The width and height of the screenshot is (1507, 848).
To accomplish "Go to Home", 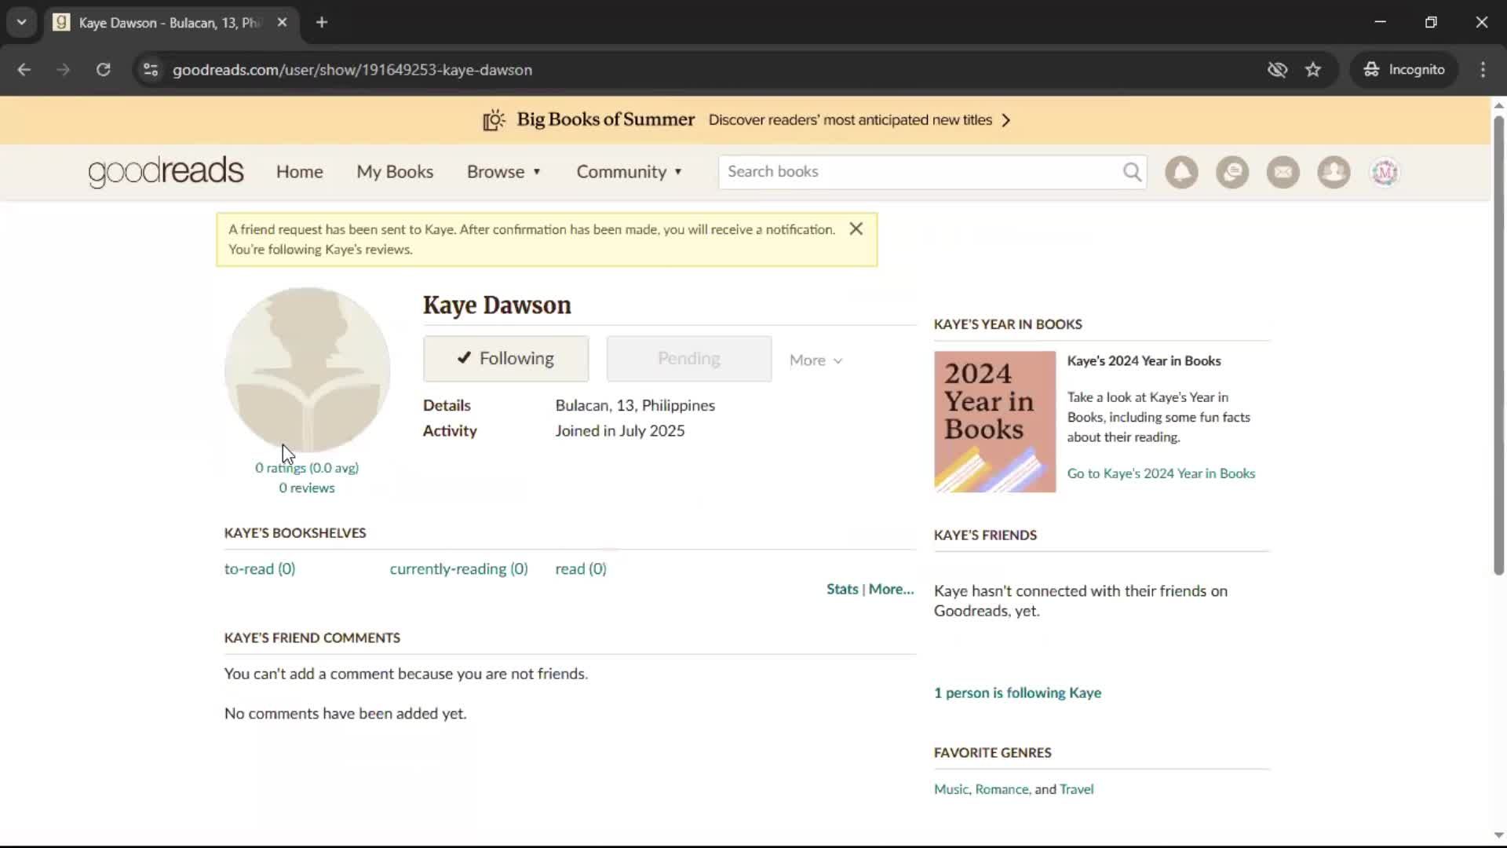I will (299, 172).
